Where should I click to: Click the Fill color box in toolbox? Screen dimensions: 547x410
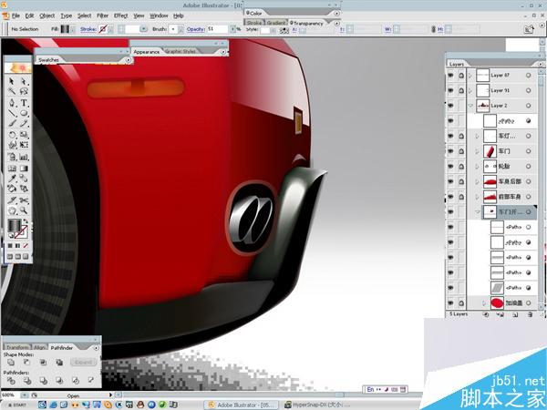[x=14, y=226]
